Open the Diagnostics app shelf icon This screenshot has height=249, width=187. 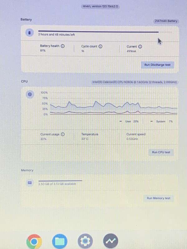(x=111, y=241)
